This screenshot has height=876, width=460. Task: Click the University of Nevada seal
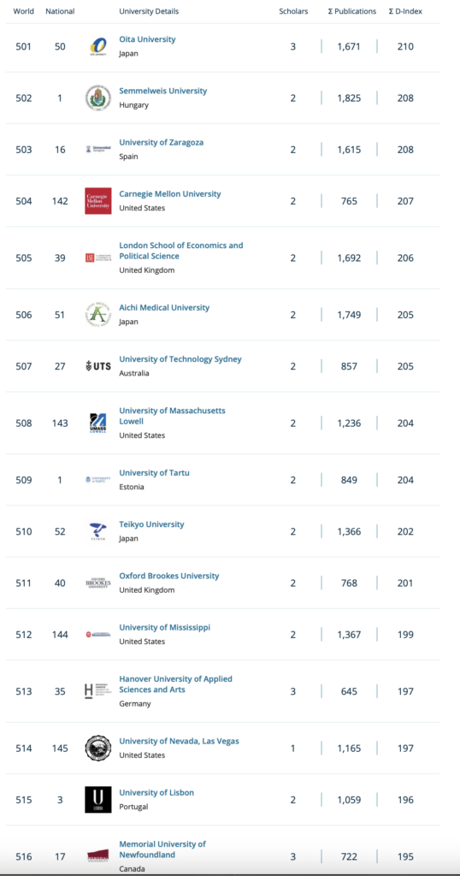(97, 748)
